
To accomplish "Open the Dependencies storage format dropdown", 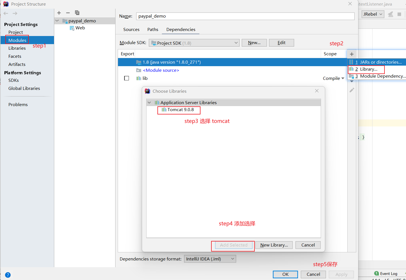I will pyautogui.click(x=210, y=259).
